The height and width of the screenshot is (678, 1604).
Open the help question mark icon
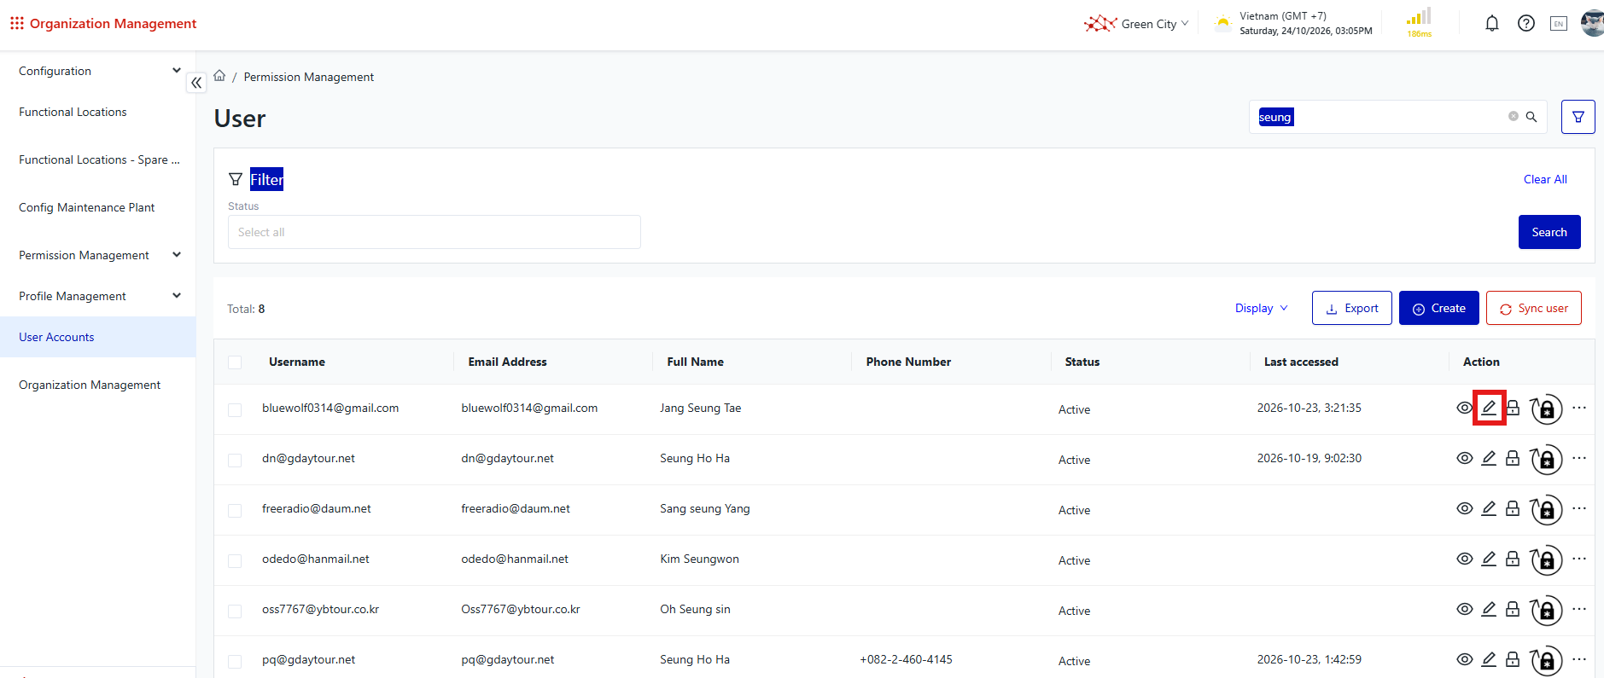[1526, 24]
